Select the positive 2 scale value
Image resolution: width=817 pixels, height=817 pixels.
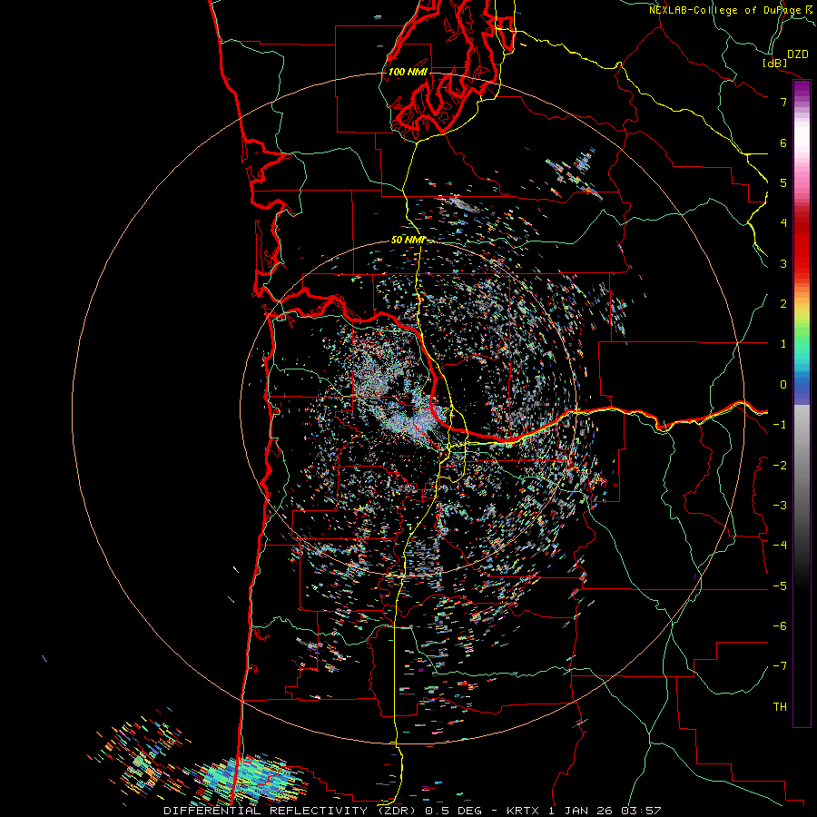point(783,304)
